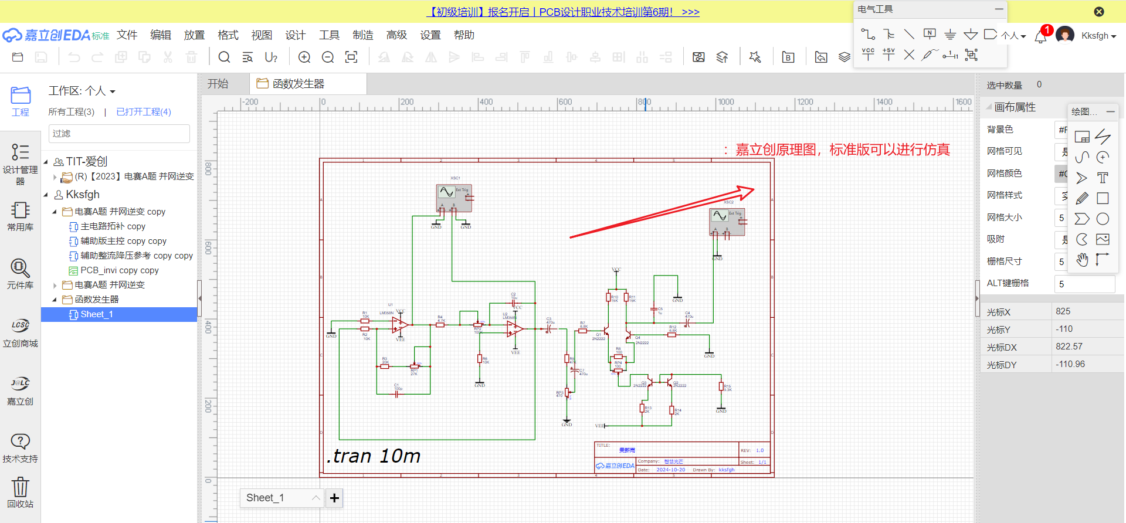Minimize the 绘图 floating panel
The image size is (1126, 523).
pyautogui.click(x=1110, y=111)
